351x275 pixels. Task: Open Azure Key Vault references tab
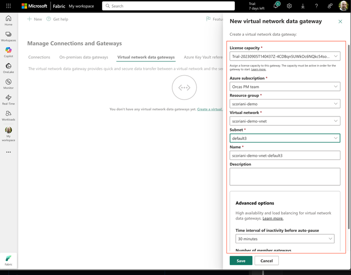[x=203, y=57]
